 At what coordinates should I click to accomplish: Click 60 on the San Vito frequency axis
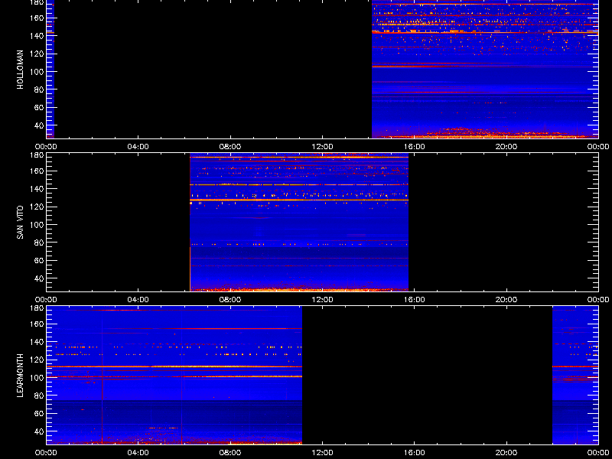pyautogui.click(x=40, y=260)
